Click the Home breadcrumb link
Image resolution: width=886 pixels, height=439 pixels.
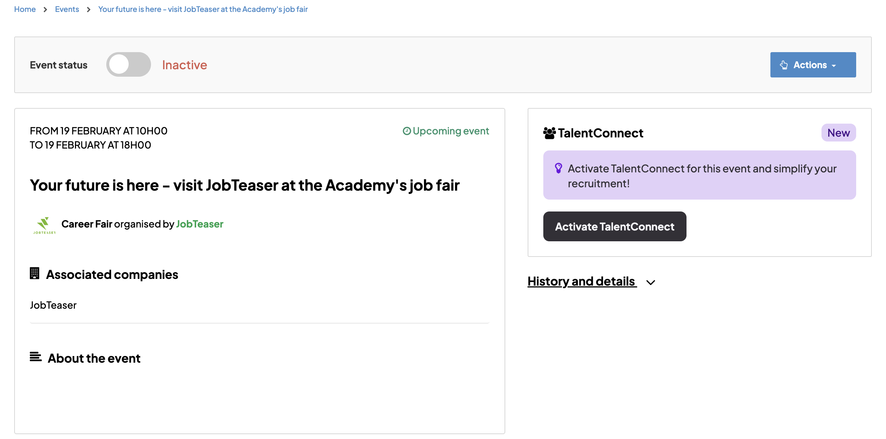(25, 9)
